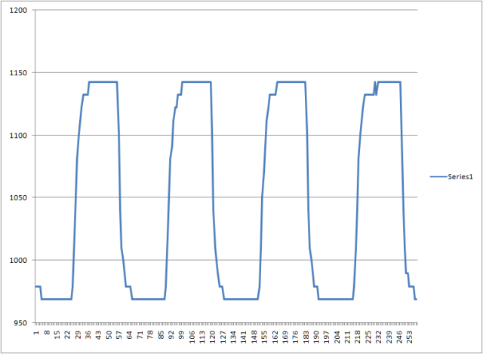Viewport: 483px width, 354px height.
Task: Click the plateau of the third peak
Action: point(291,81)
